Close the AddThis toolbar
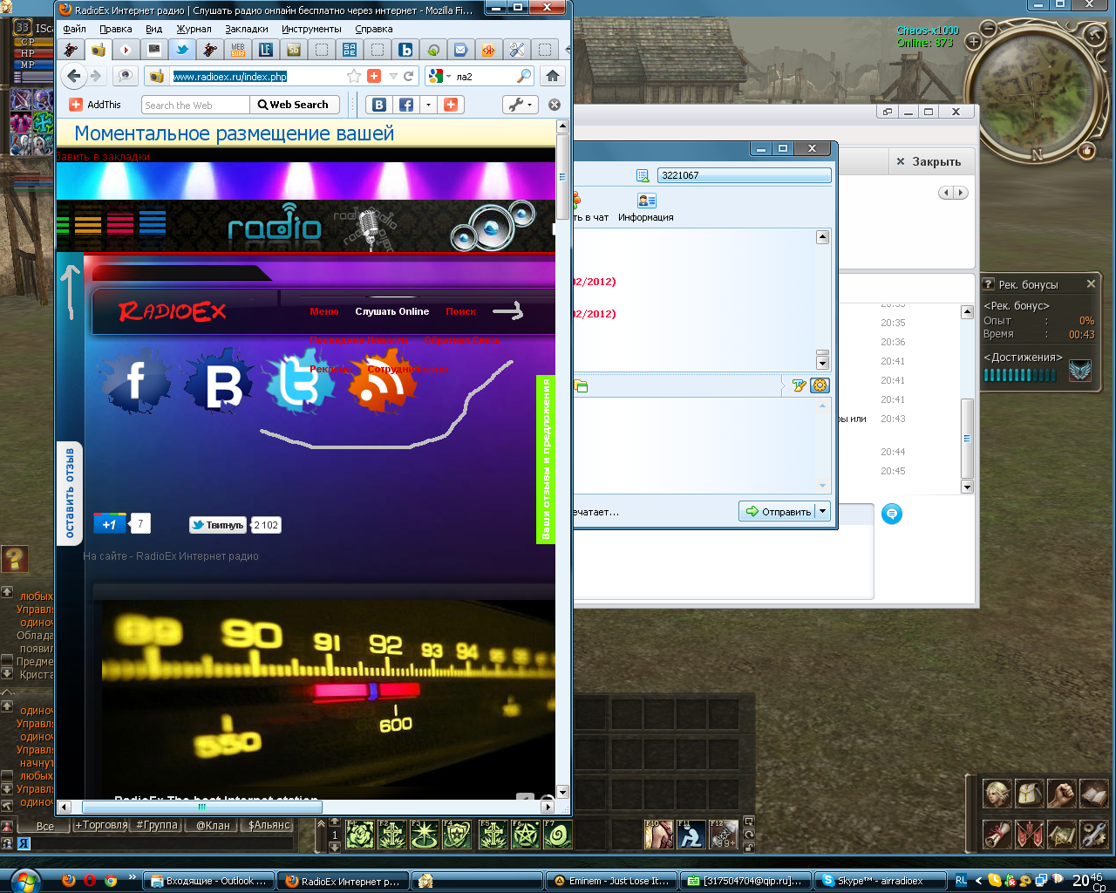1116x893 pixels. 554,105
